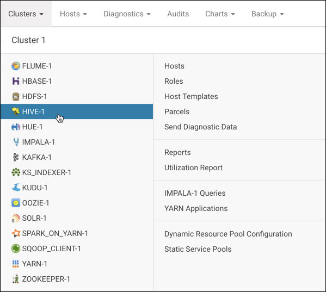The image size is (326, 292).
Task: Click the ZOOKEEPER-1 keeper icon
Action: [16, 279]
